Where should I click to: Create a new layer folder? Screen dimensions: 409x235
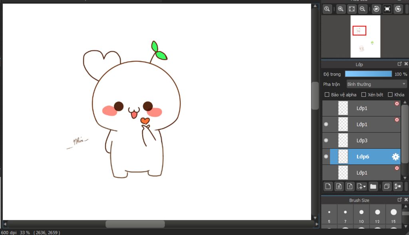[x=373, y=186]
